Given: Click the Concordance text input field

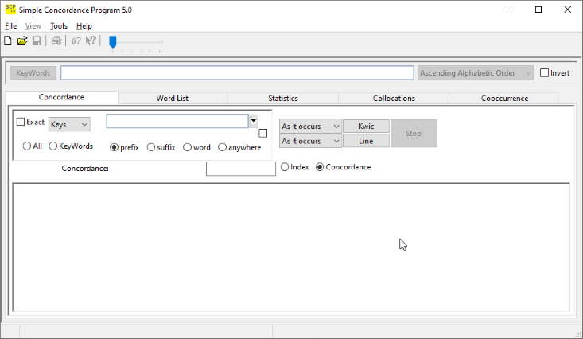Looking at the screenshot, I should pos(240,168).
